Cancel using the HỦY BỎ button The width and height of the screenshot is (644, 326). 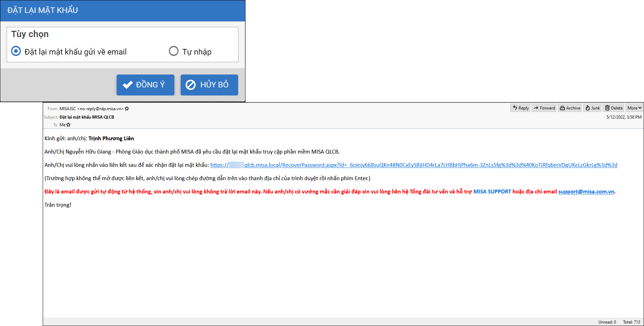(x=209, y=85)
